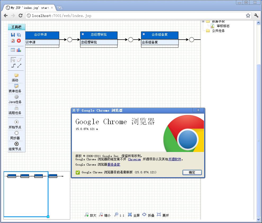Click the red X delete icon
Screen dimensions: 262x223
(19, 41)
